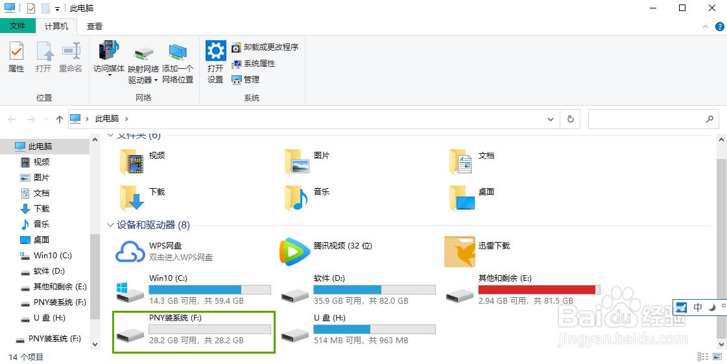Open Settings (打开设置) gear icon
This screenshot has height=364, width=727.
pyautogui.click(x=215, y=52)
